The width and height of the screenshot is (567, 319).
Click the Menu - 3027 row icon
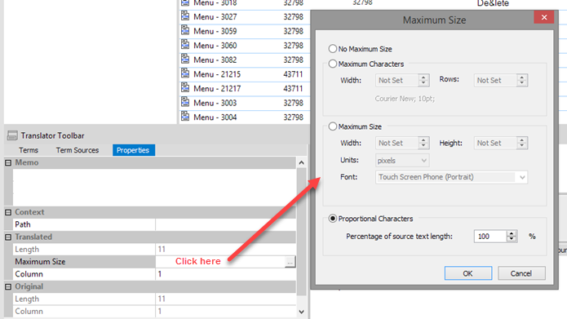185,16
